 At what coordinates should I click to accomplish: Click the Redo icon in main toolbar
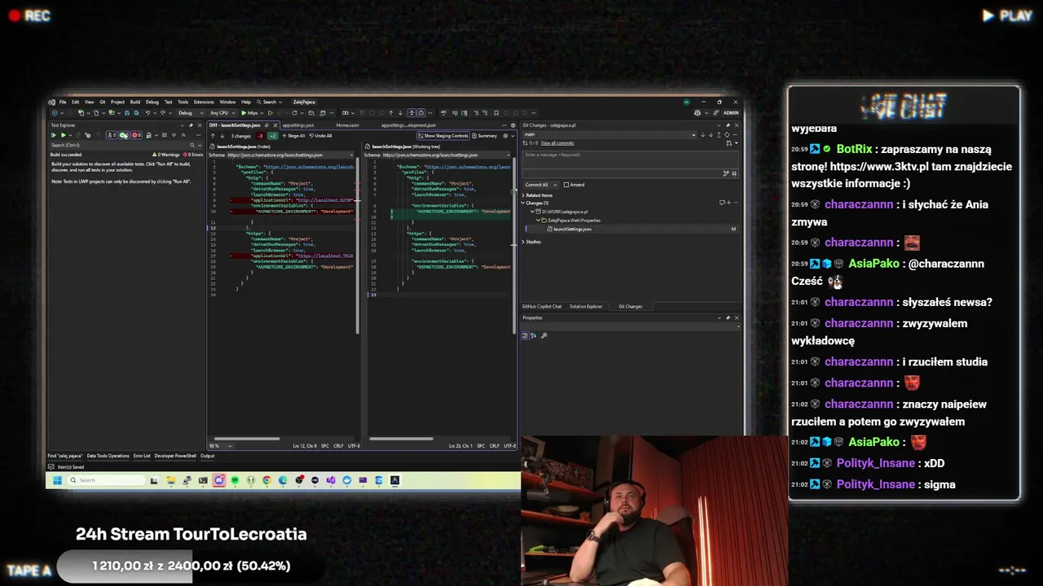click(163, 113)
